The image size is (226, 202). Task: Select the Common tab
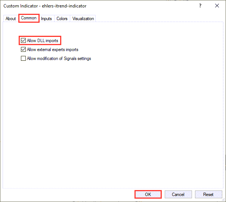(29, 18)
